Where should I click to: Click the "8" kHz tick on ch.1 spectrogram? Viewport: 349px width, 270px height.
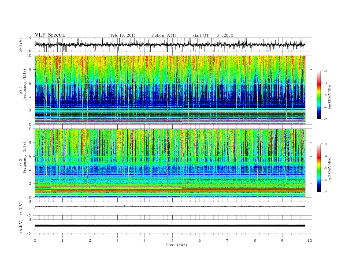31,70
